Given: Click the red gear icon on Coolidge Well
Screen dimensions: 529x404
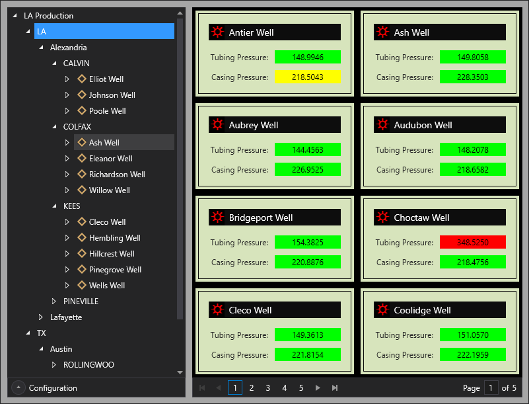Looking at the screenshot, I should tap(382, 309).
